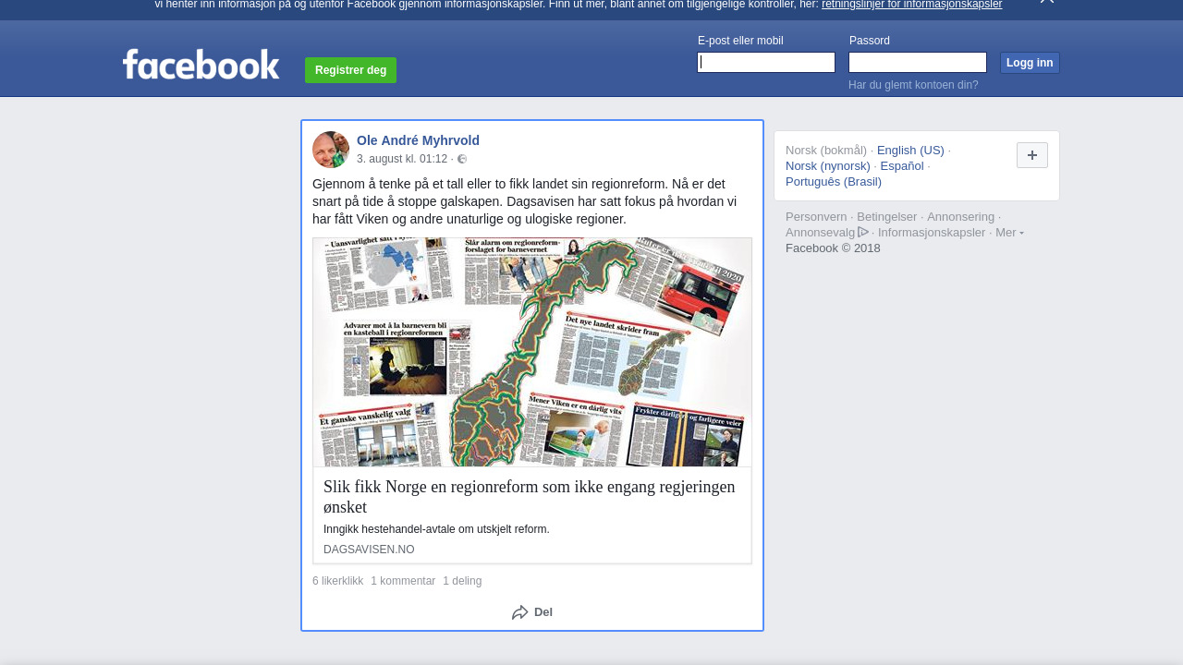Focus the Passord input field
The height and width of the screenshot is (665, 1183).
tap(918, 63)
